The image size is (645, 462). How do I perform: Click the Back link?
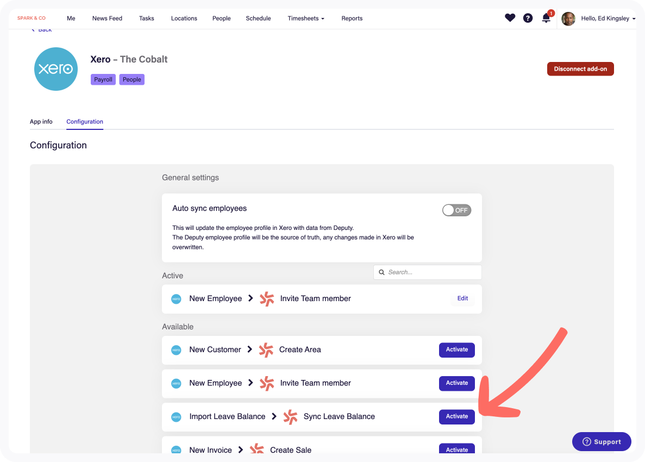tap(41, 30)
